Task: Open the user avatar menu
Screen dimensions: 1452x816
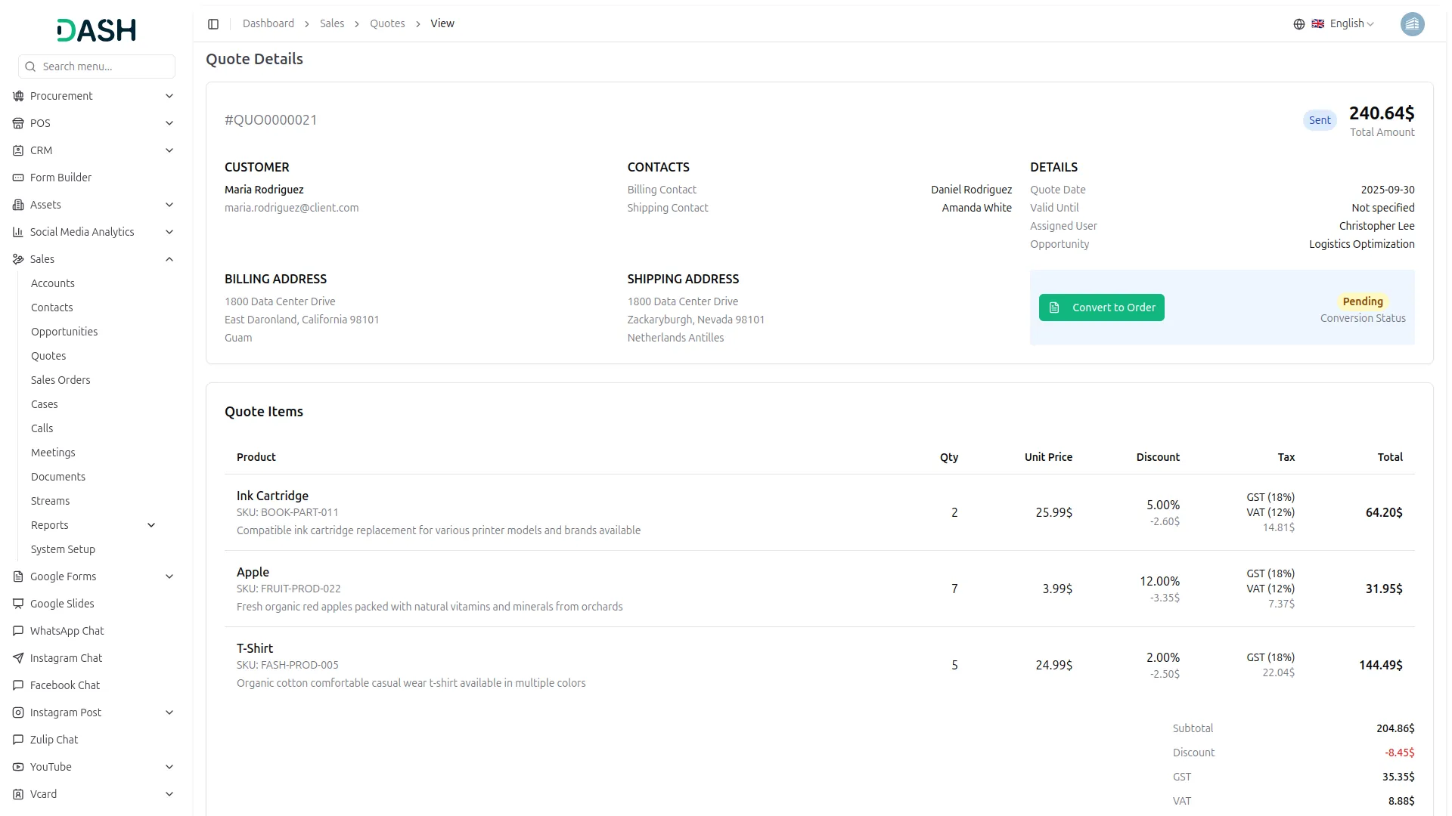Action: pyautogui.click(x=1412, y=24)
